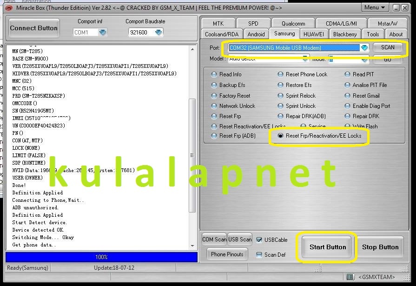Click the Start Button

tap(328, 247)
